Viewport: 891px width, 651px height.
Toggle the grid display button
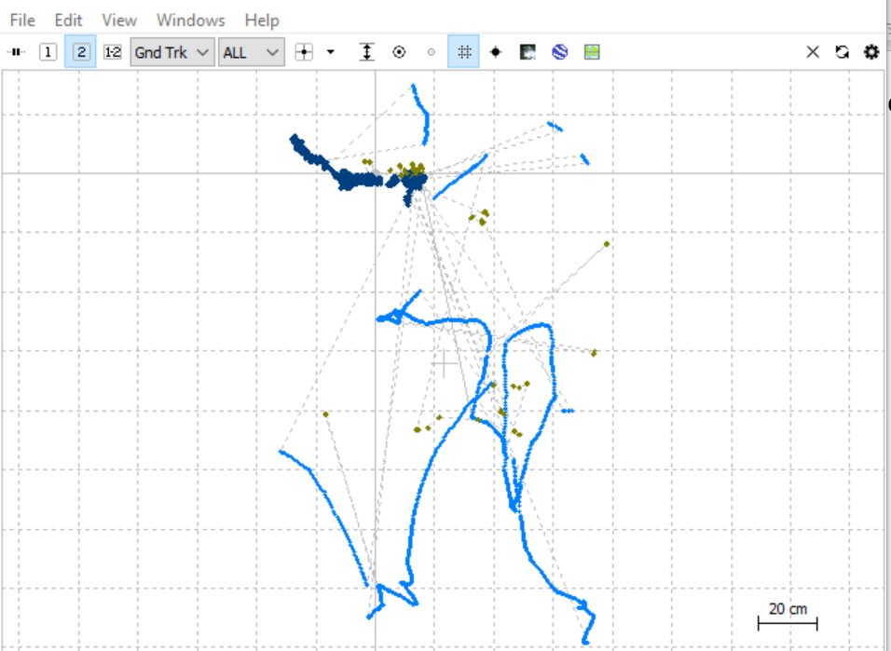464,52
